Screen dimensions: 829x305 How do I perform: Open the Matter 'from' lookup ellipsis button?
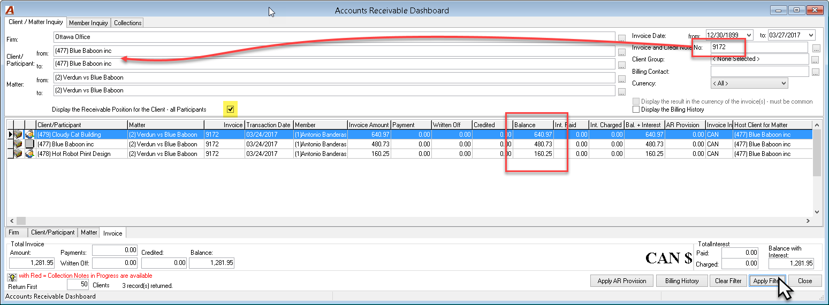[x=621, y=79]
